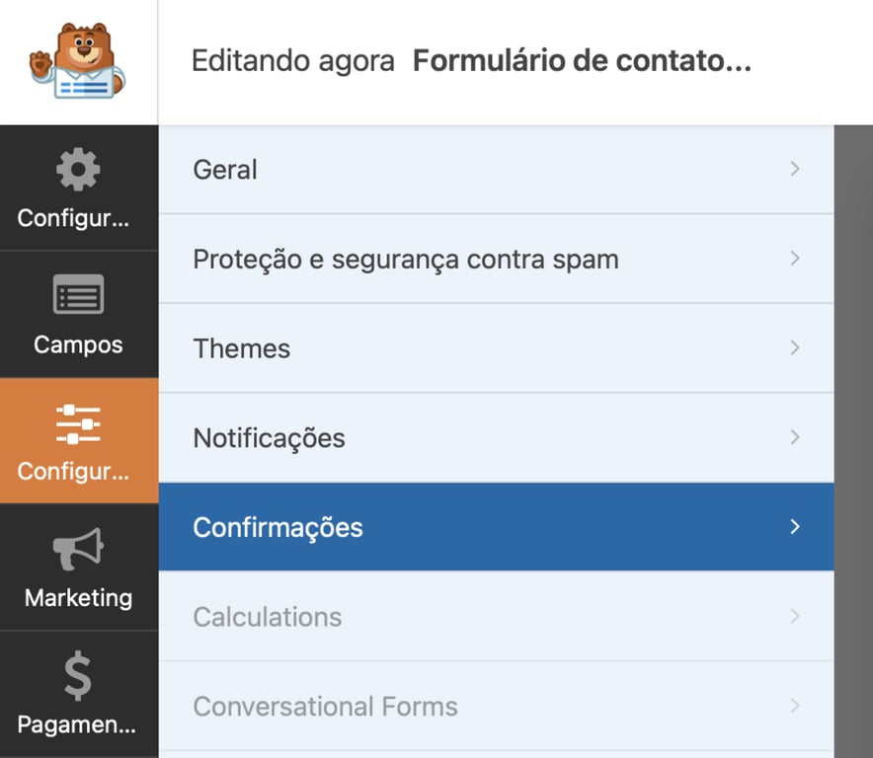873x758 pixels.
Task: Switch to the Themes settings section
Action: 494,347
